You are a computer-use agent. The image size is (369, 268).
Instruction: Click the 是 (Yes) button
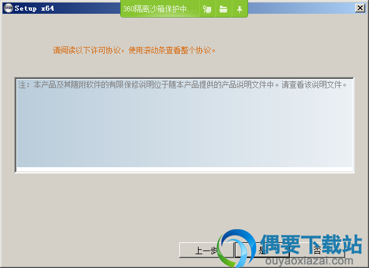click(x=262, y=250)
